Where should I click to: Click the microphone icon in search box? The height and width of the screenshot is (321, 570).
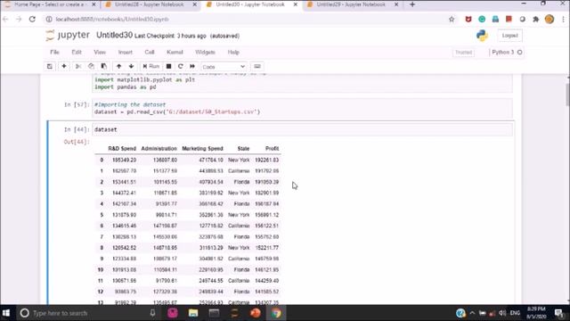[x=152, y=313]
